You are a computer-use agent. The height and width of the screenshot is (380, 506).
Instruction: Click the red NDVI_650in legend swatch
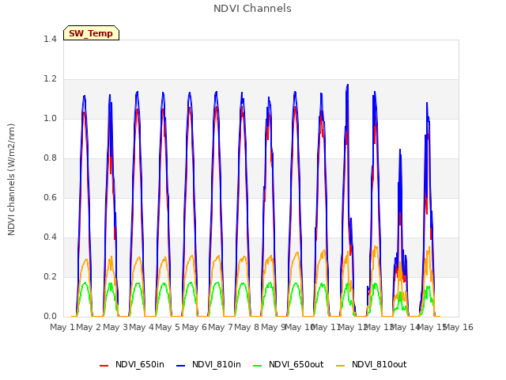104,366
